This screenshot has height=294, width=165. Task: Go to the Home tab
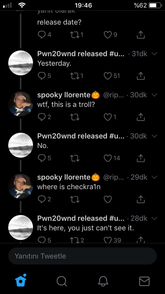click(x=21, y=281)
